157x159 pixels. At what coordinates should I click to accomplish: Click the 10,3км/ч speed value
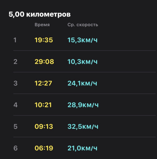coord(82,61)
